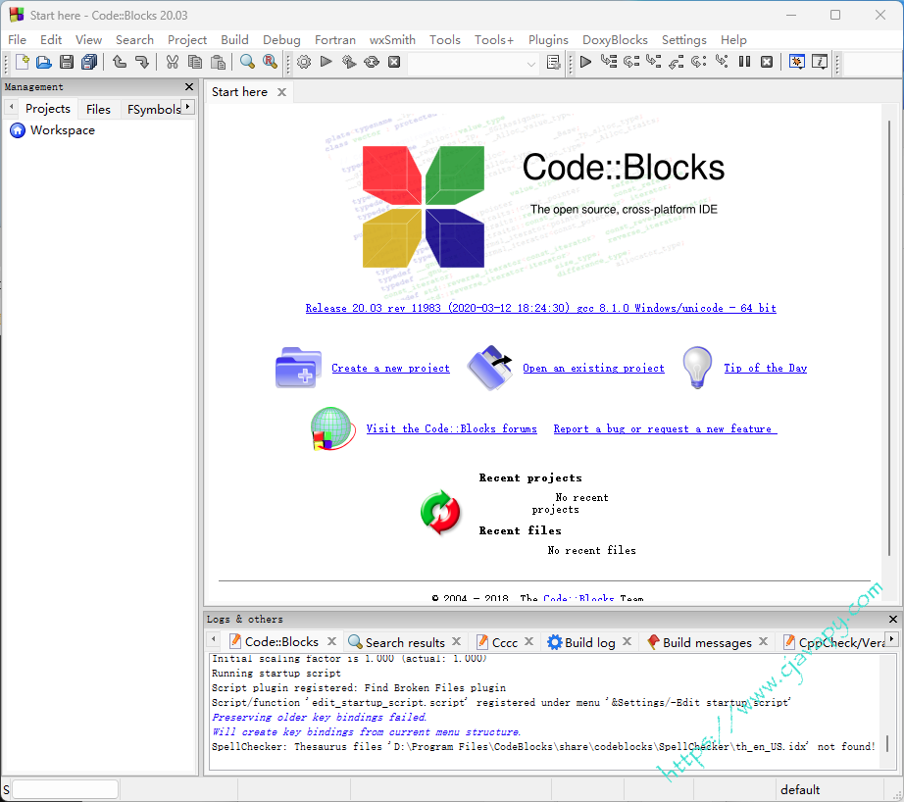
Task: Click the Show select target dialog icon
Action: click(553, 63)
